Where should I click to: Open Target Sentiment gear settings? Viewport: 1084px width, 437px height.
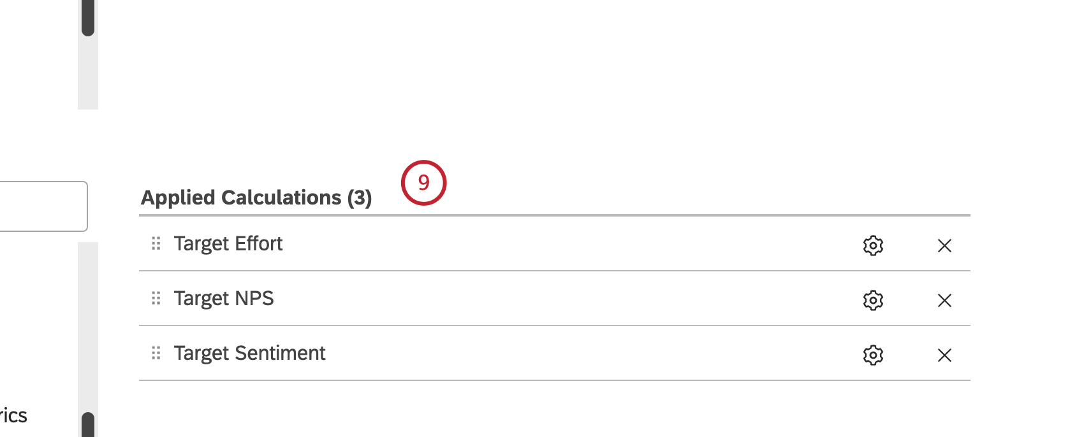pos(873,355)
